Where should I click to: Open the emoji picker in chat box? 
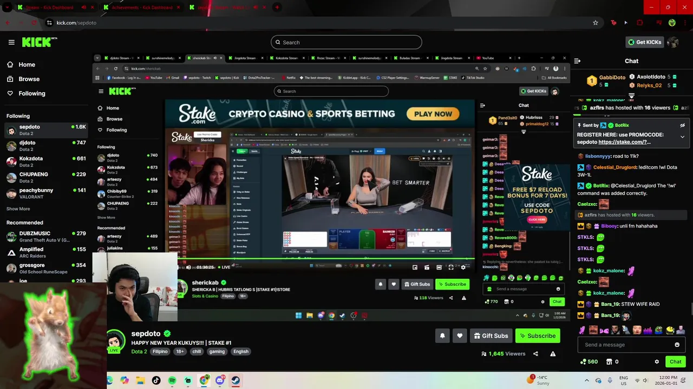pyautogui.click(x=677, y=345)
